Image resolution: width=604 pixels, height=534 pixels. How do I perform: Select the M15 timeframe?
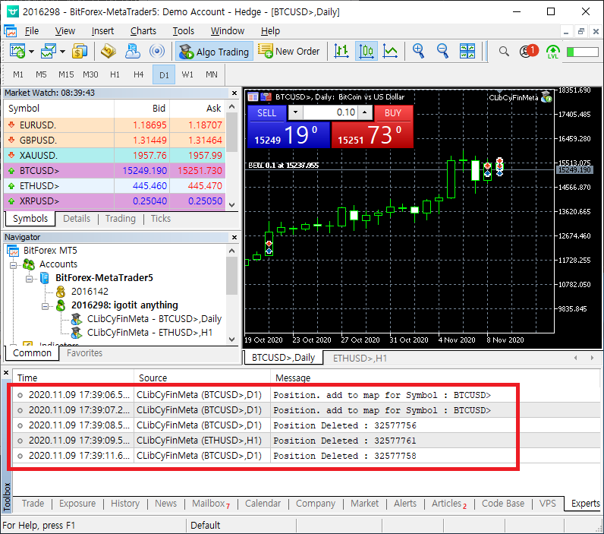coord(66,74)
